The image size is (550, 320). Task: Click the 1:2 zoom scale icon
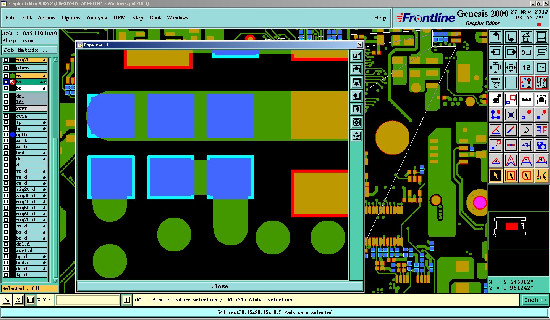pyautogui.click(x=526, y=67)
